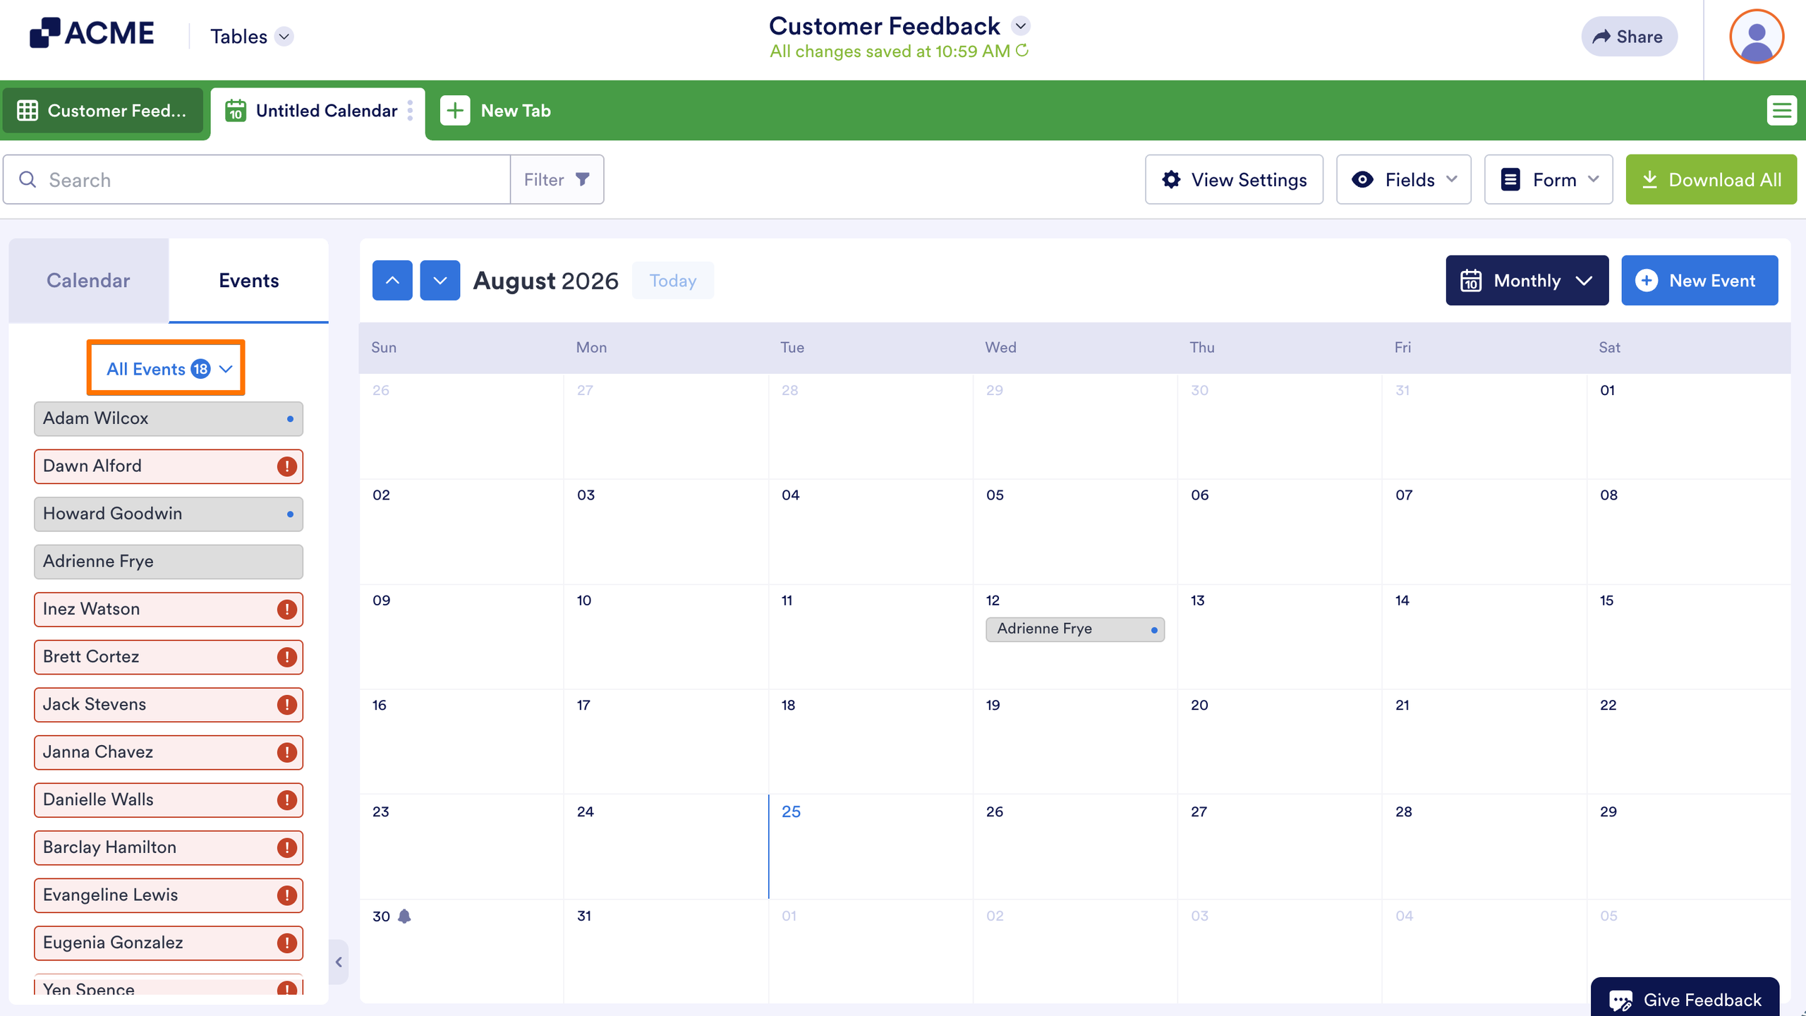Click the refresh icon beside saved status
Screen dimensions: 1806x1016
[x=1022, y=51]
